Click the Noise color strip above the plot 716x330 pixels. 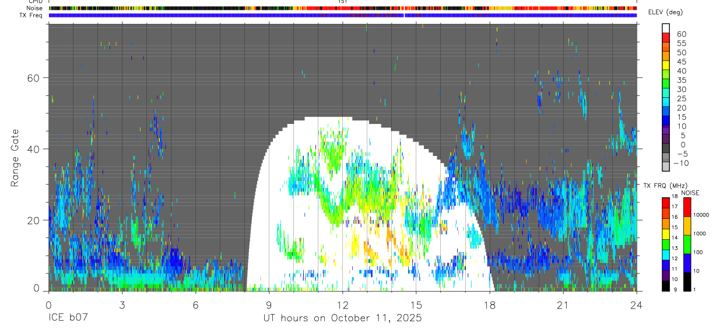(342, 8)
